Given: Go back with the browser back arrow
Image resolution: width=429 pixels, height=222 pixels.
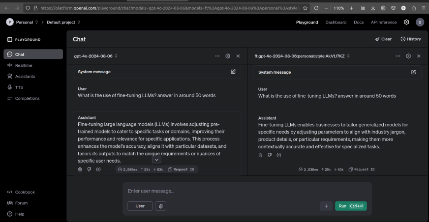Looking at the screenshot, I should tap(6, 8).
